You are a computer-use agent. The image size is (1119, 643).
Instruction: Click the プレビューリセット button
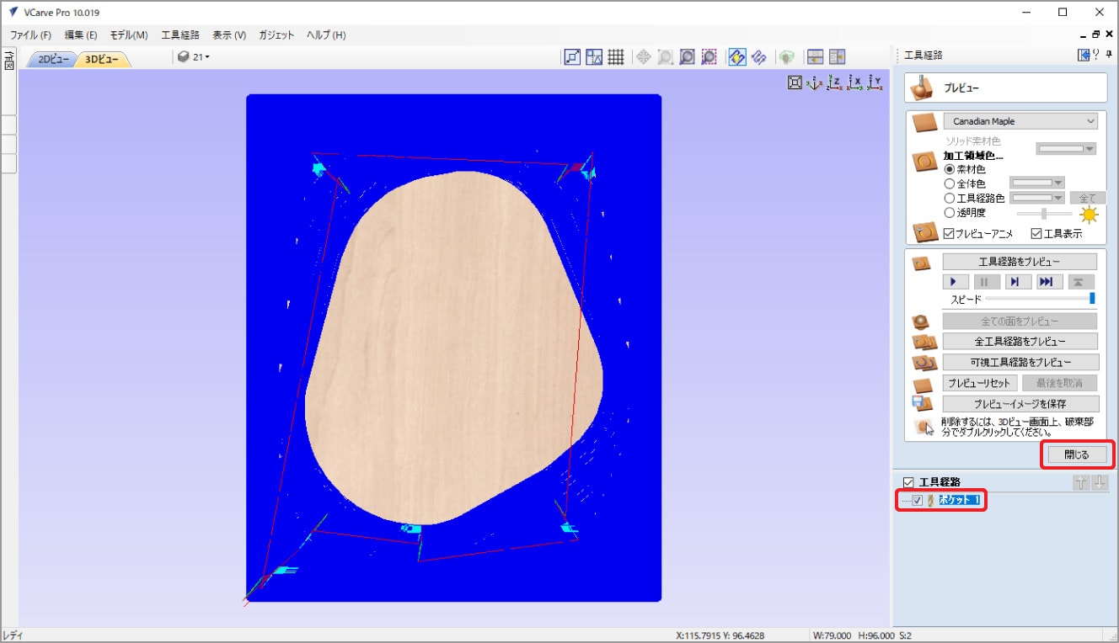[x=978, y=383]
